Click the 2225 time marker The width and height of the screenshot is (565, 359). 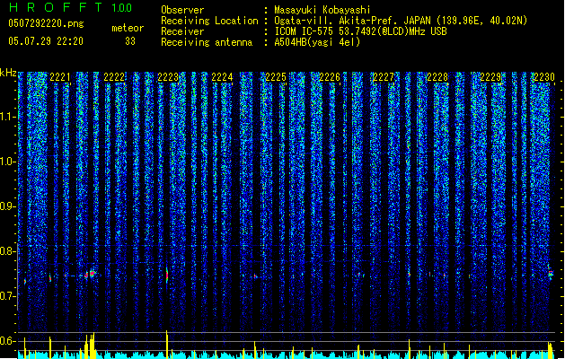click(276, 77)
